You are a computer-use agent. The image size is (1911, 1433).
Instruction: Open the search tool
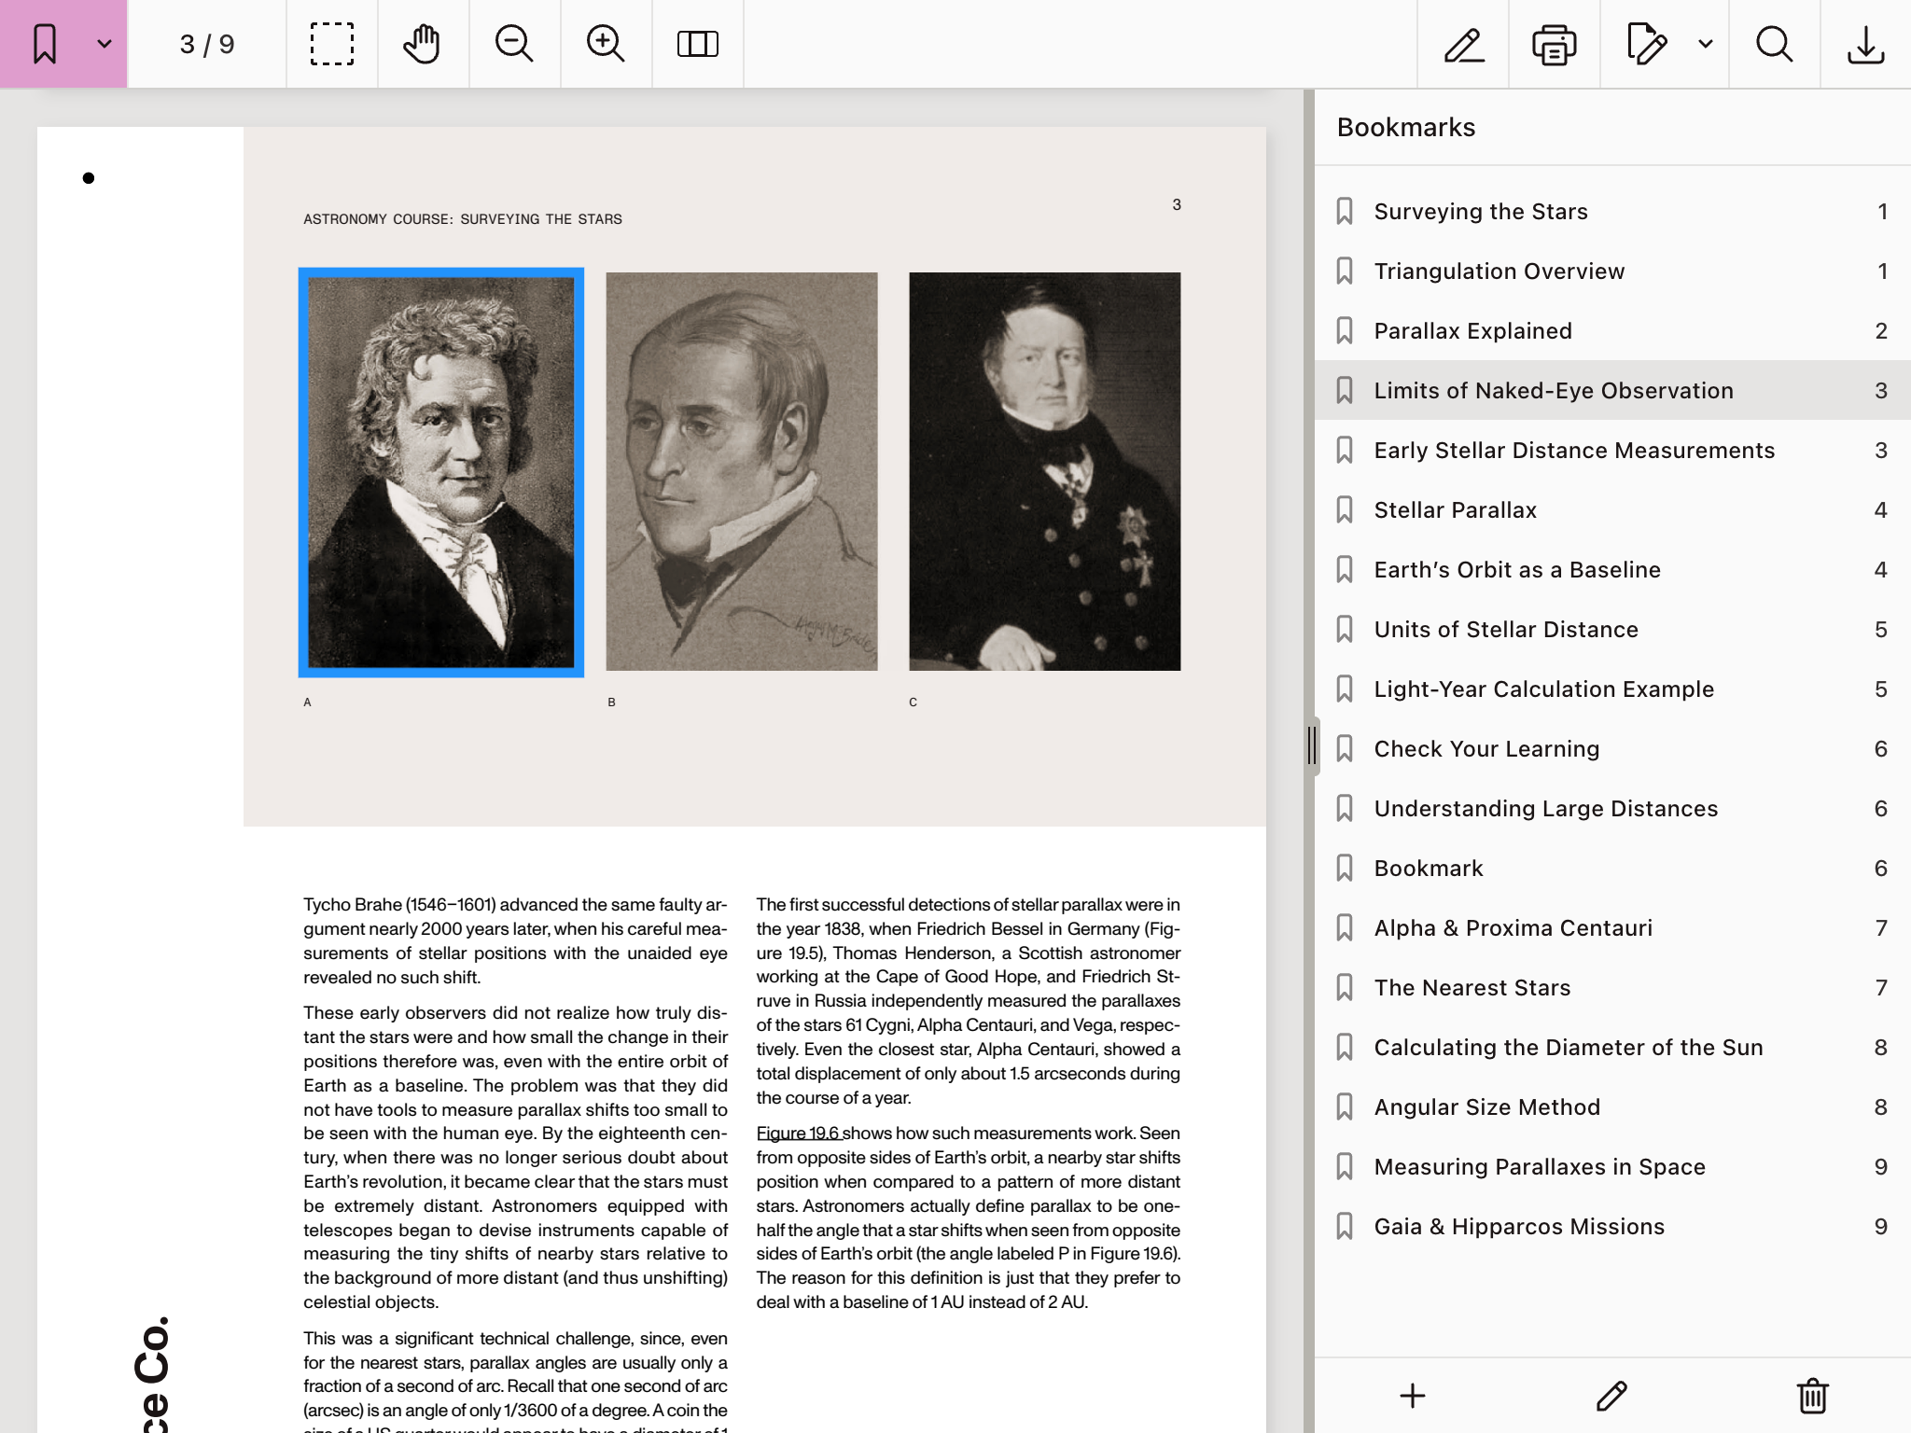1773,43
